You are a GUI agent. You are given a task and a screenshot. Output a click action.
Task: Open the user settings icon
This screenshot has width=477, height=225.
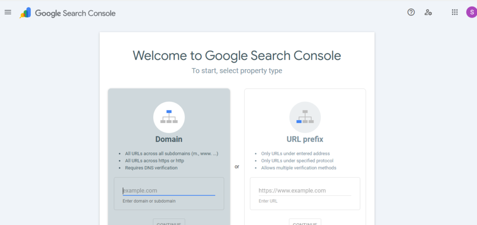[x=428, y=13]
